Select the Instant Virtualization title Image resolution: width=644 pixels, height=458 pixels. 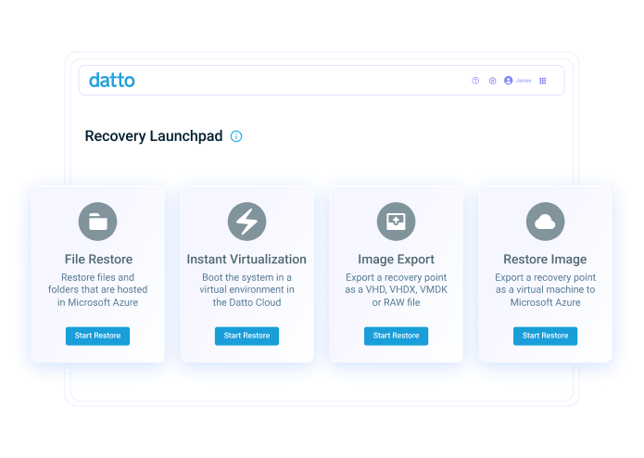tap(246, 260)
